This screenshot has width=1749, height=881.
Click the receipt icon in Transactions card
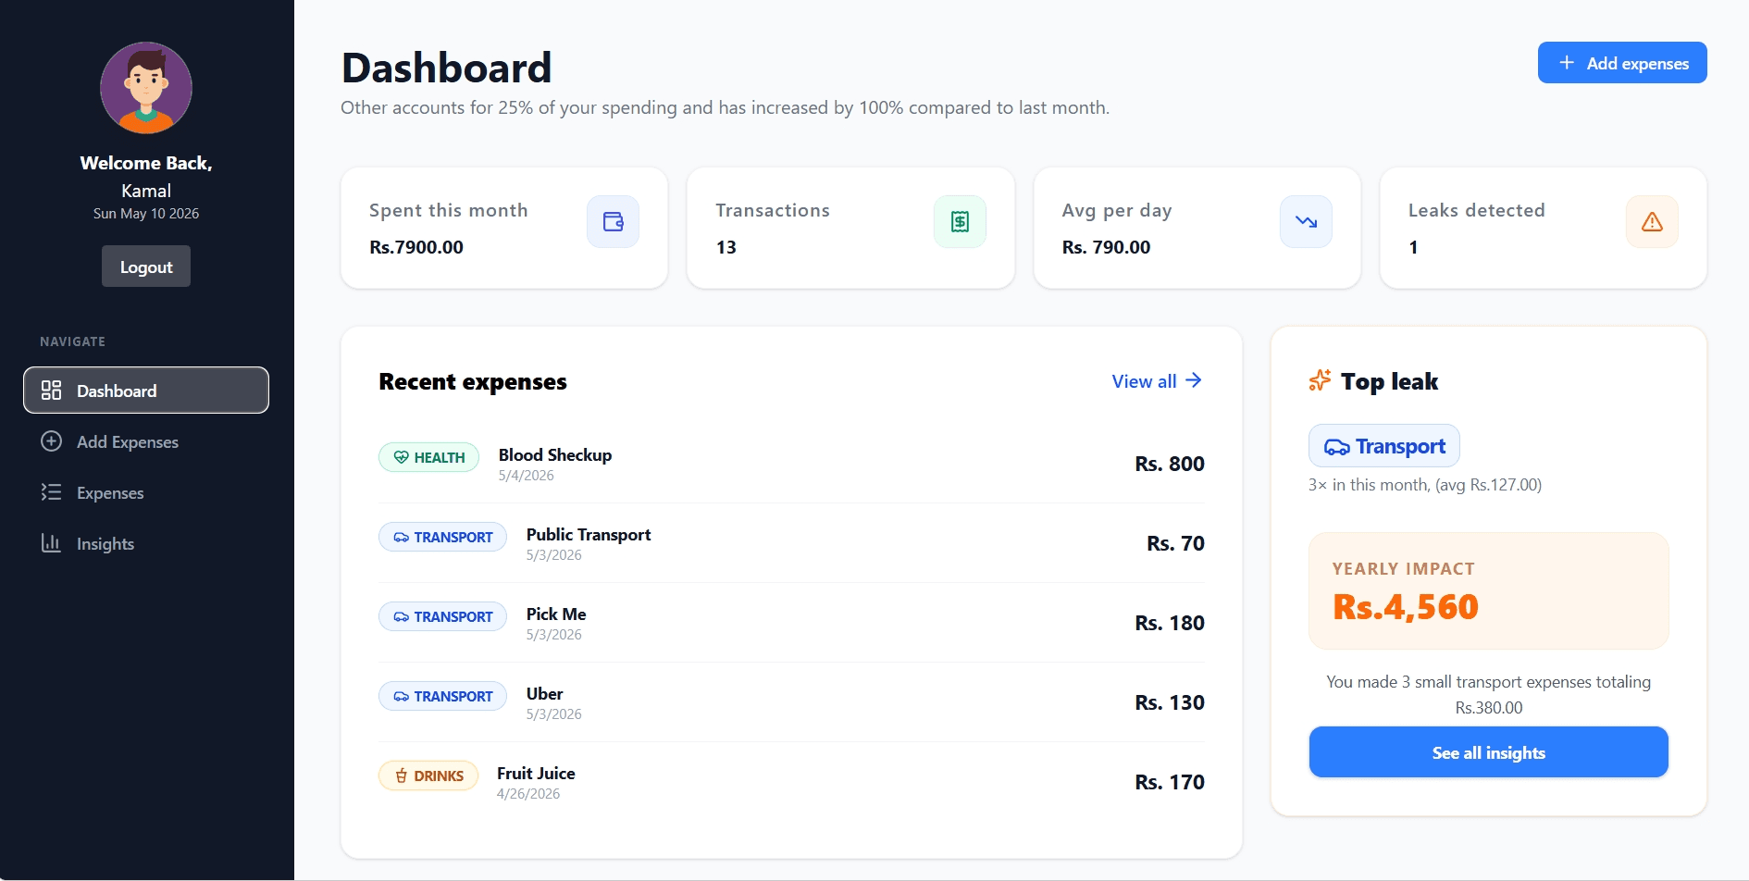click(x=960, y=221)
